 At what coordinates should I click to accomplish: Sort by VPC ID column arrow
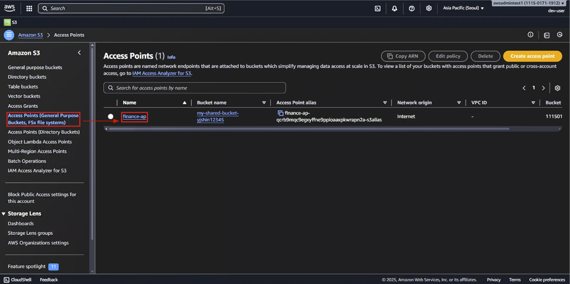533,103
